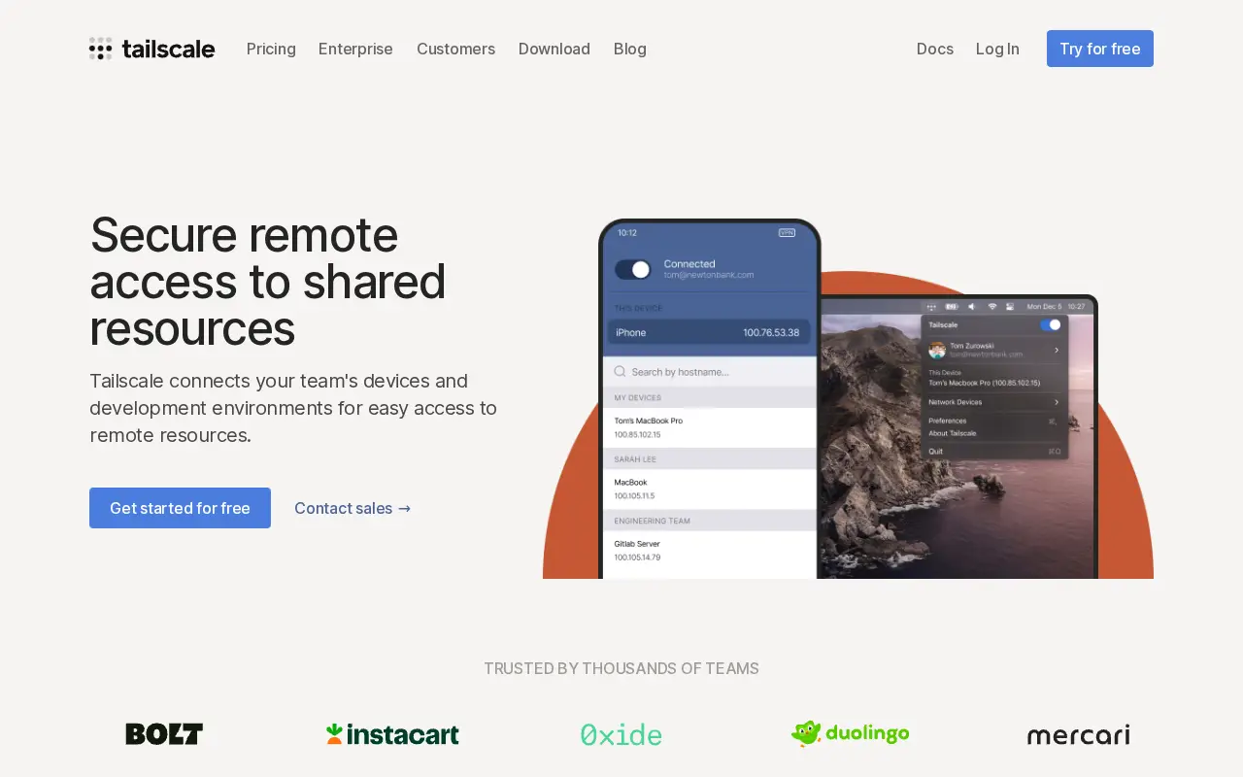The image size is (1243, 777).
Task: Select Tom's MacBook Pro on phone list
Action: [710, 427]
